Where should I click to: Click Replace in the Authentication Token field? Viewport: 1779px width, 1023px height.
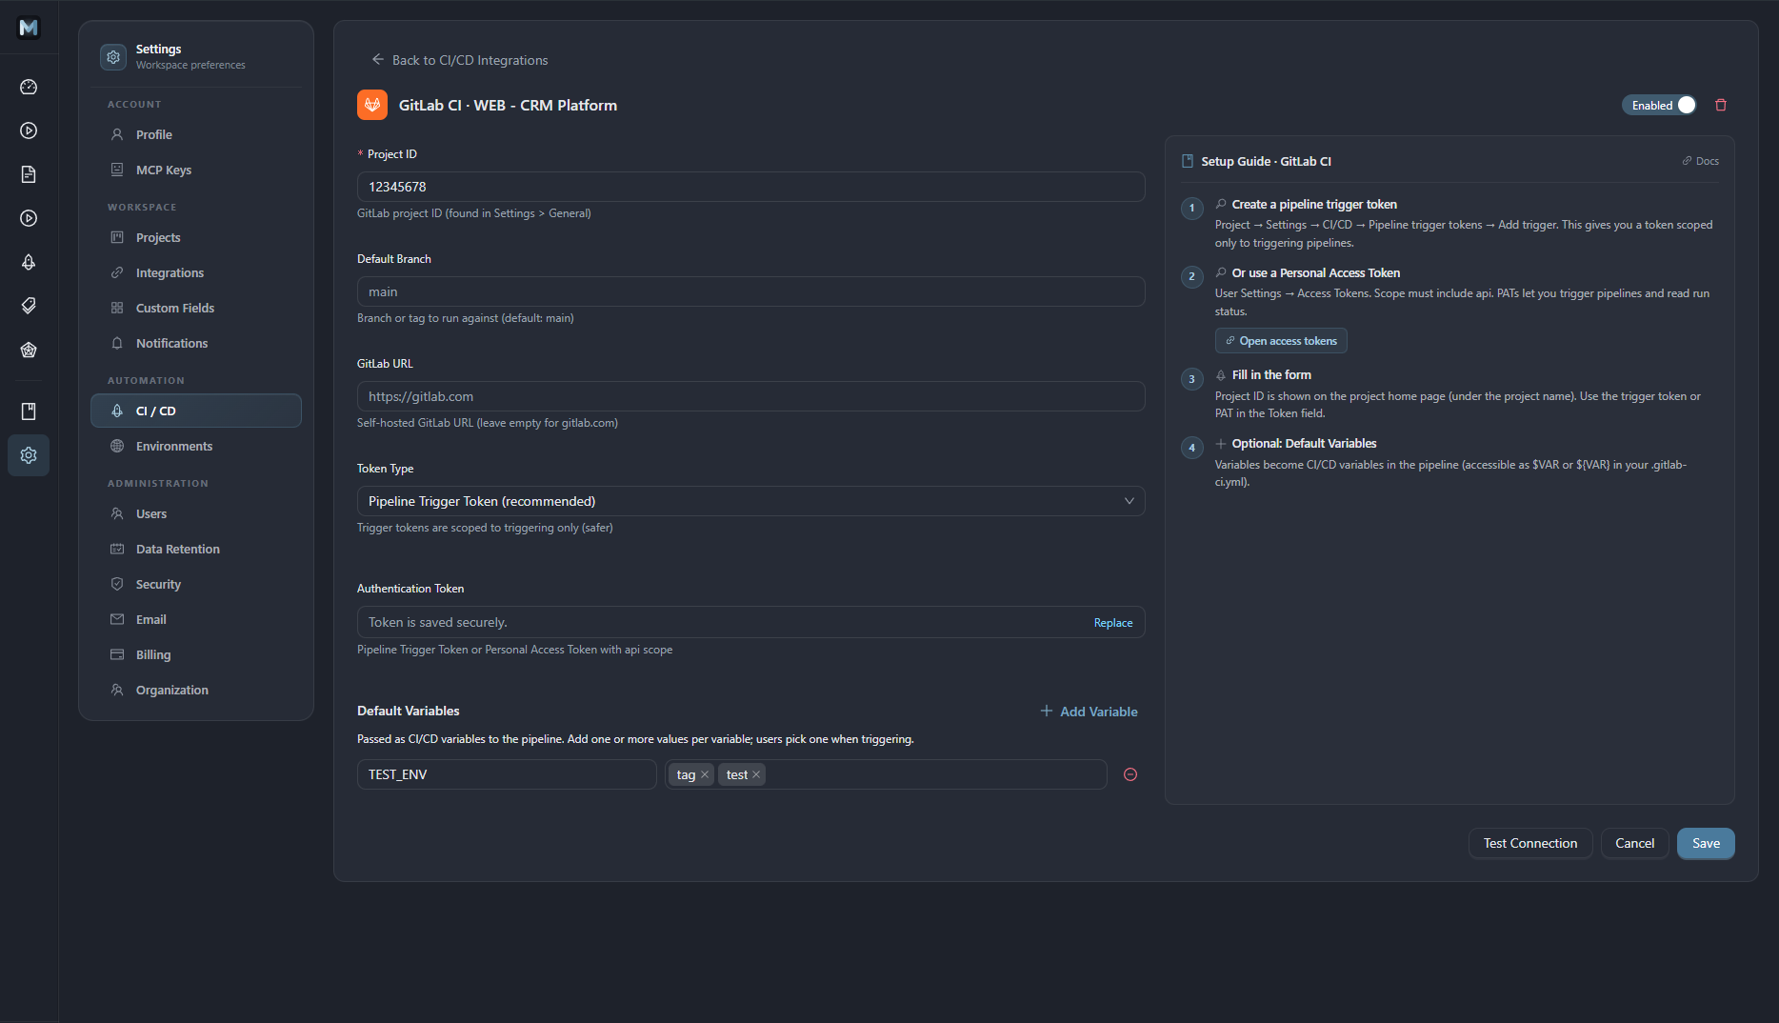1113,623
